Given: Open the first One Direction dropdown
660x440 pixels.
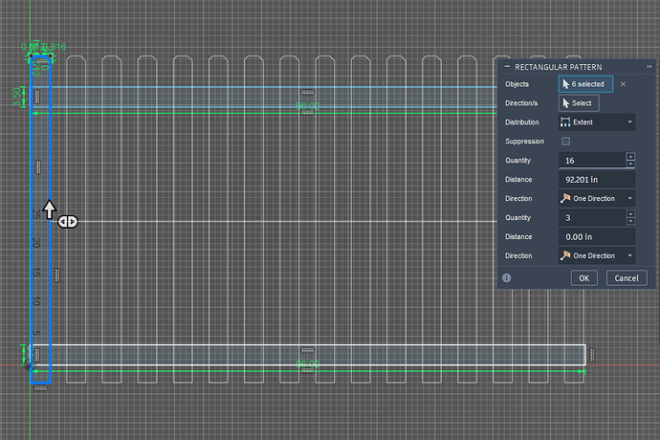Looking at the screenshot, I should pos(597,199).
